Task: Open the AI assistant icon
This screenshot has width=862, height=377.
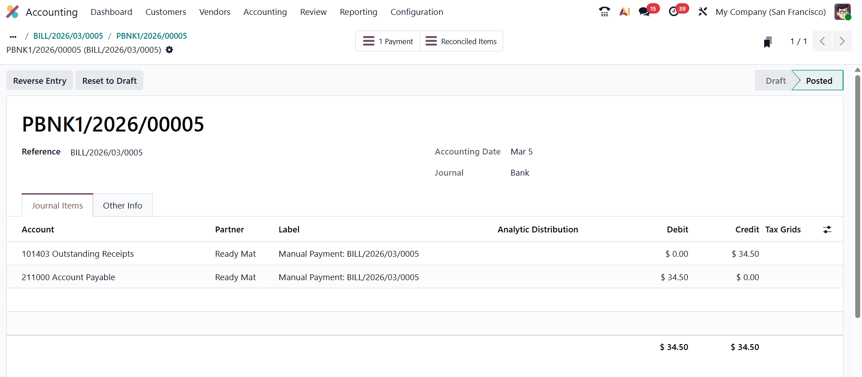Action: point(624,12)
